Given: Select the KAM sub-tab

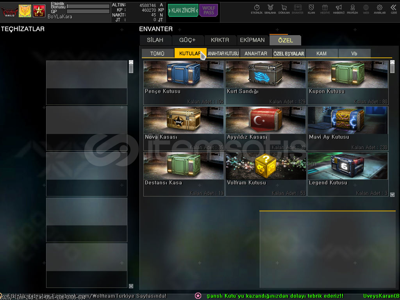Looking at the screenshot, I should (321, 53).
